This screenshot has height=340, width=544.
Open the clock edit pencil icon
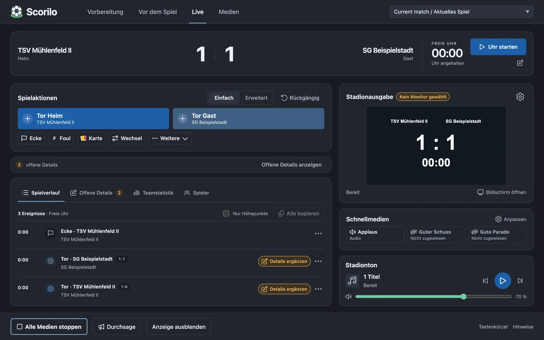520,63
